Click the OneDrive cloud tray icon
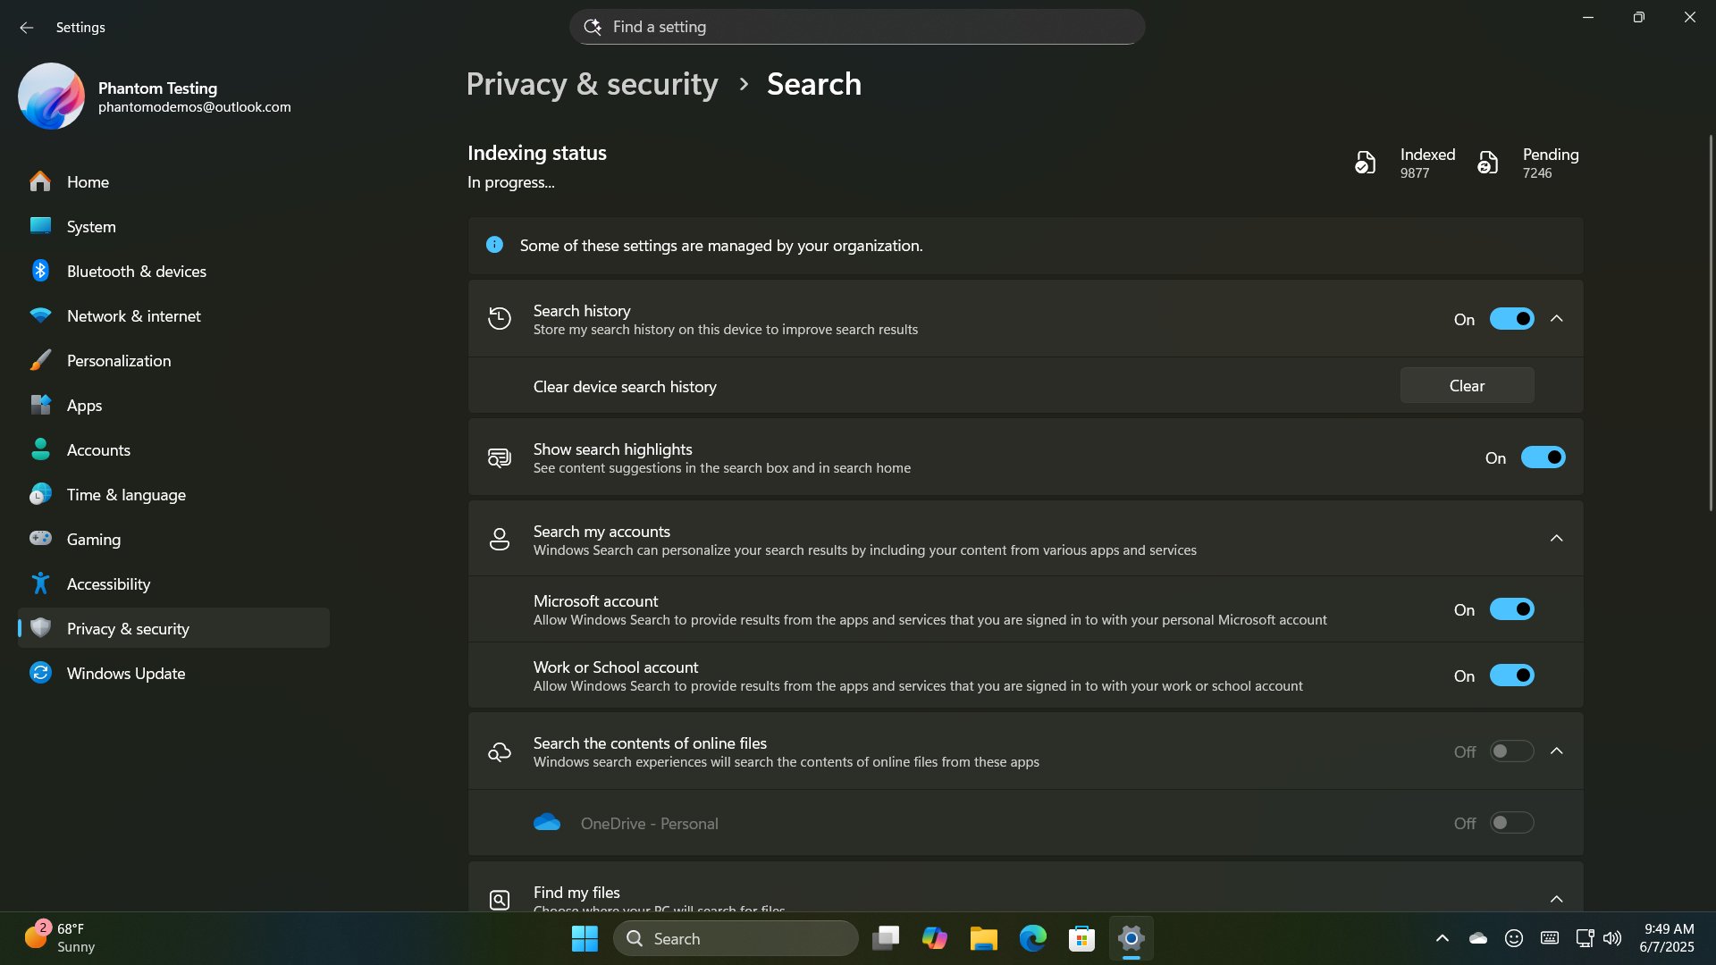Image resolution: width=1716 pixels, height=965 pixels. (1477, 938)
